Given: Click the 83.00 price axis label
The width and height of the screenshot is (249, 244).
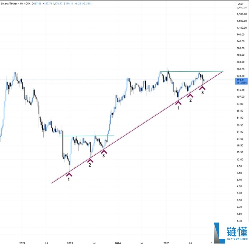Looking at the screenshot, I should 240,104.
